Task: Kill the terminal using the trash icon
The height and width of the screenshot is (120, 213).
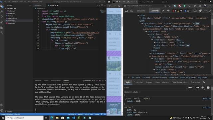Action: 100,81
